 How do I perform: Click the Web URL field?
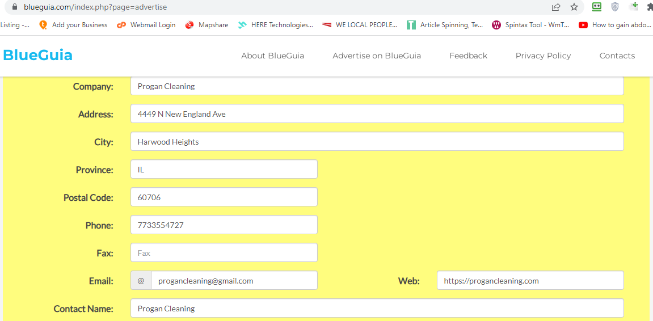(530, 281)
